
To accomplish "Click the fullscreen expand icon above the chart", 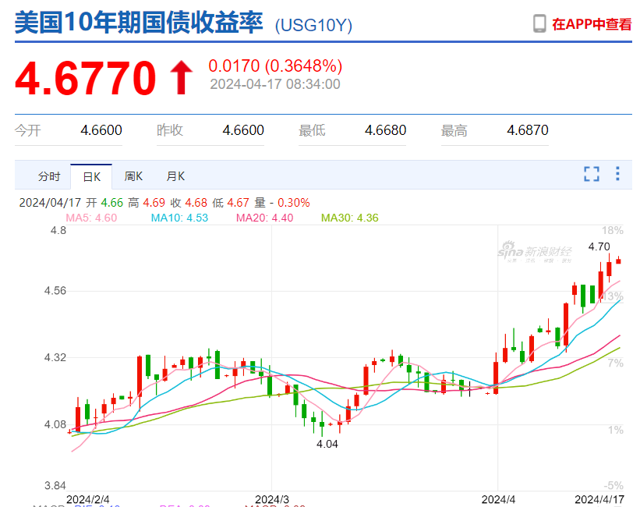I will 591,174.
